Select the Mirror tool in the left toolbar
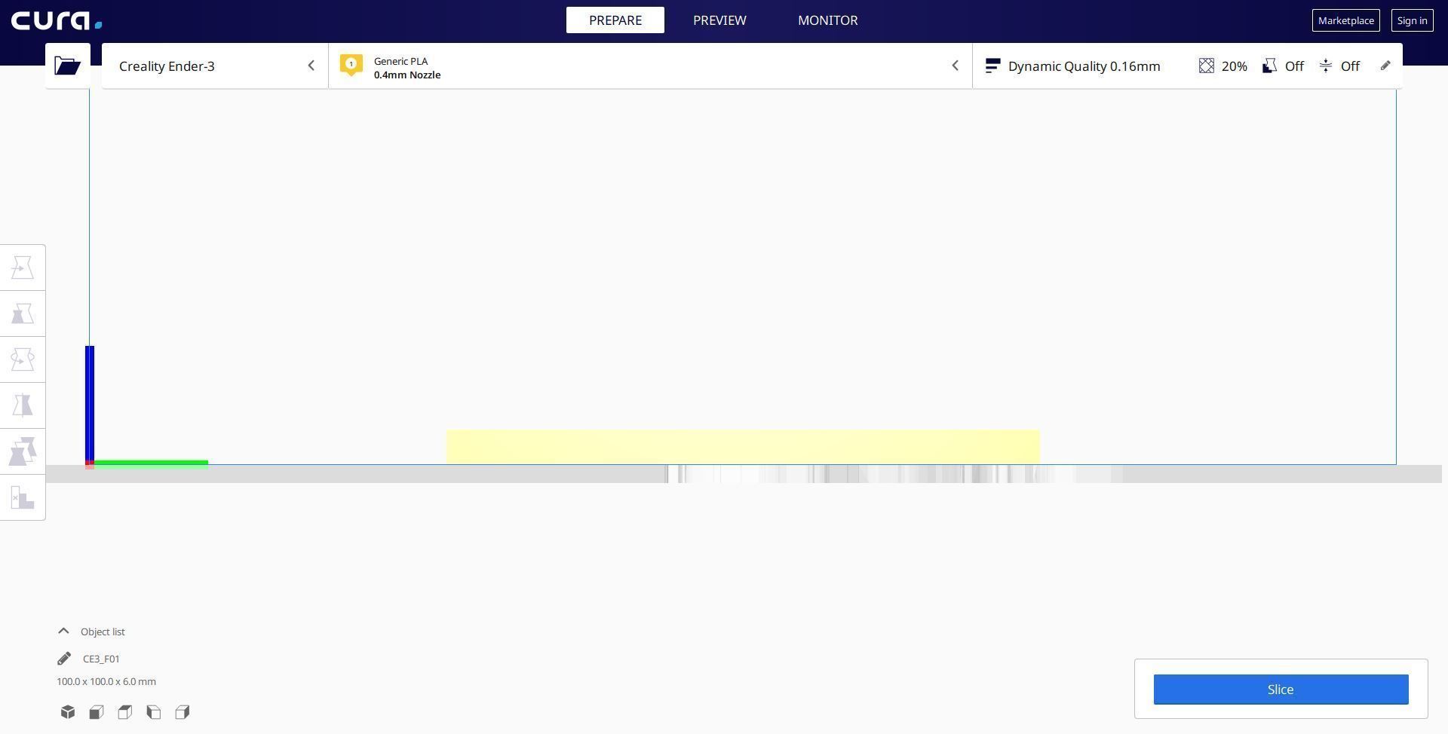Image resolution: width=1448 pixels, height=734 pixels. (x=23, y=405)
